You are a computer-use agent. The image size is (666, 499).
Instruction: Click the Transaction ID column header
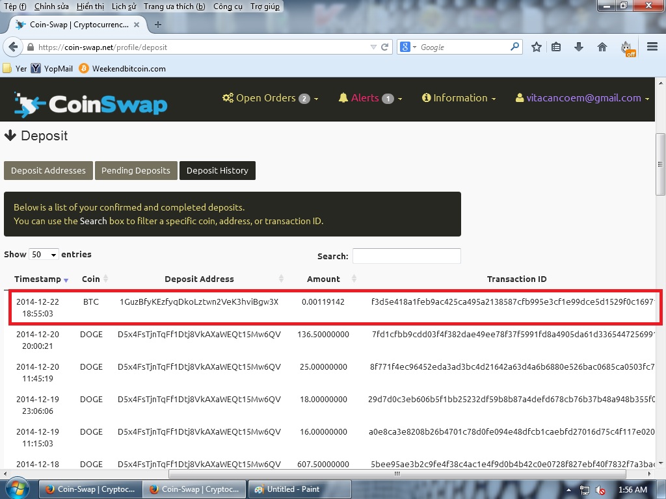[516, 279]
